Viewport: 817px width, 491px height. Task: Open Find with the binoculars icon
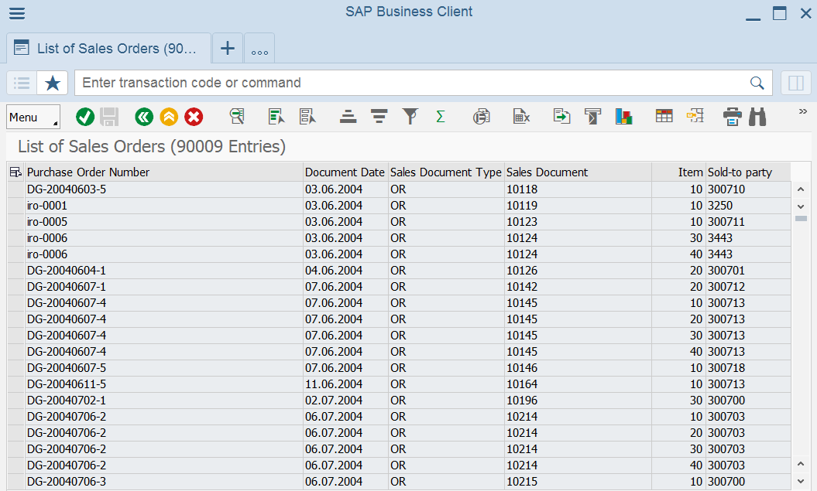757,117
